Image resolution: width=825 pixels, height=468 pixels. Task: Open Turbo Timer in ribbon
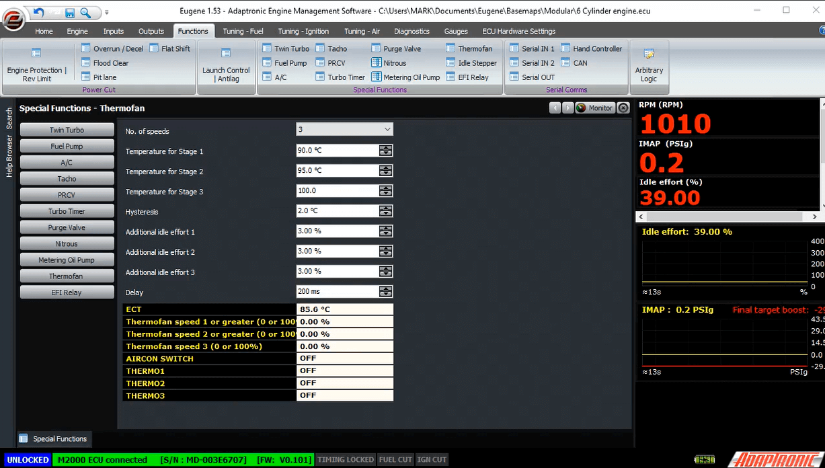340,77
